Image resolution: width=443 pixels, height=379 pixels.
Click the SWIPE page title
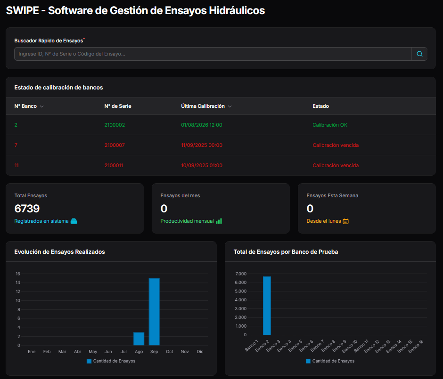[x=135, y=10]
